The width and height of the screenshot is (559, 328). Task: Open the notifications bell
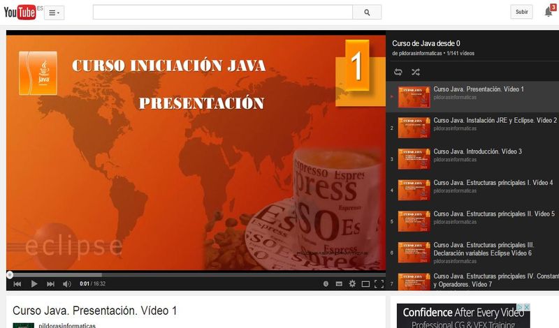click(549, 12)
